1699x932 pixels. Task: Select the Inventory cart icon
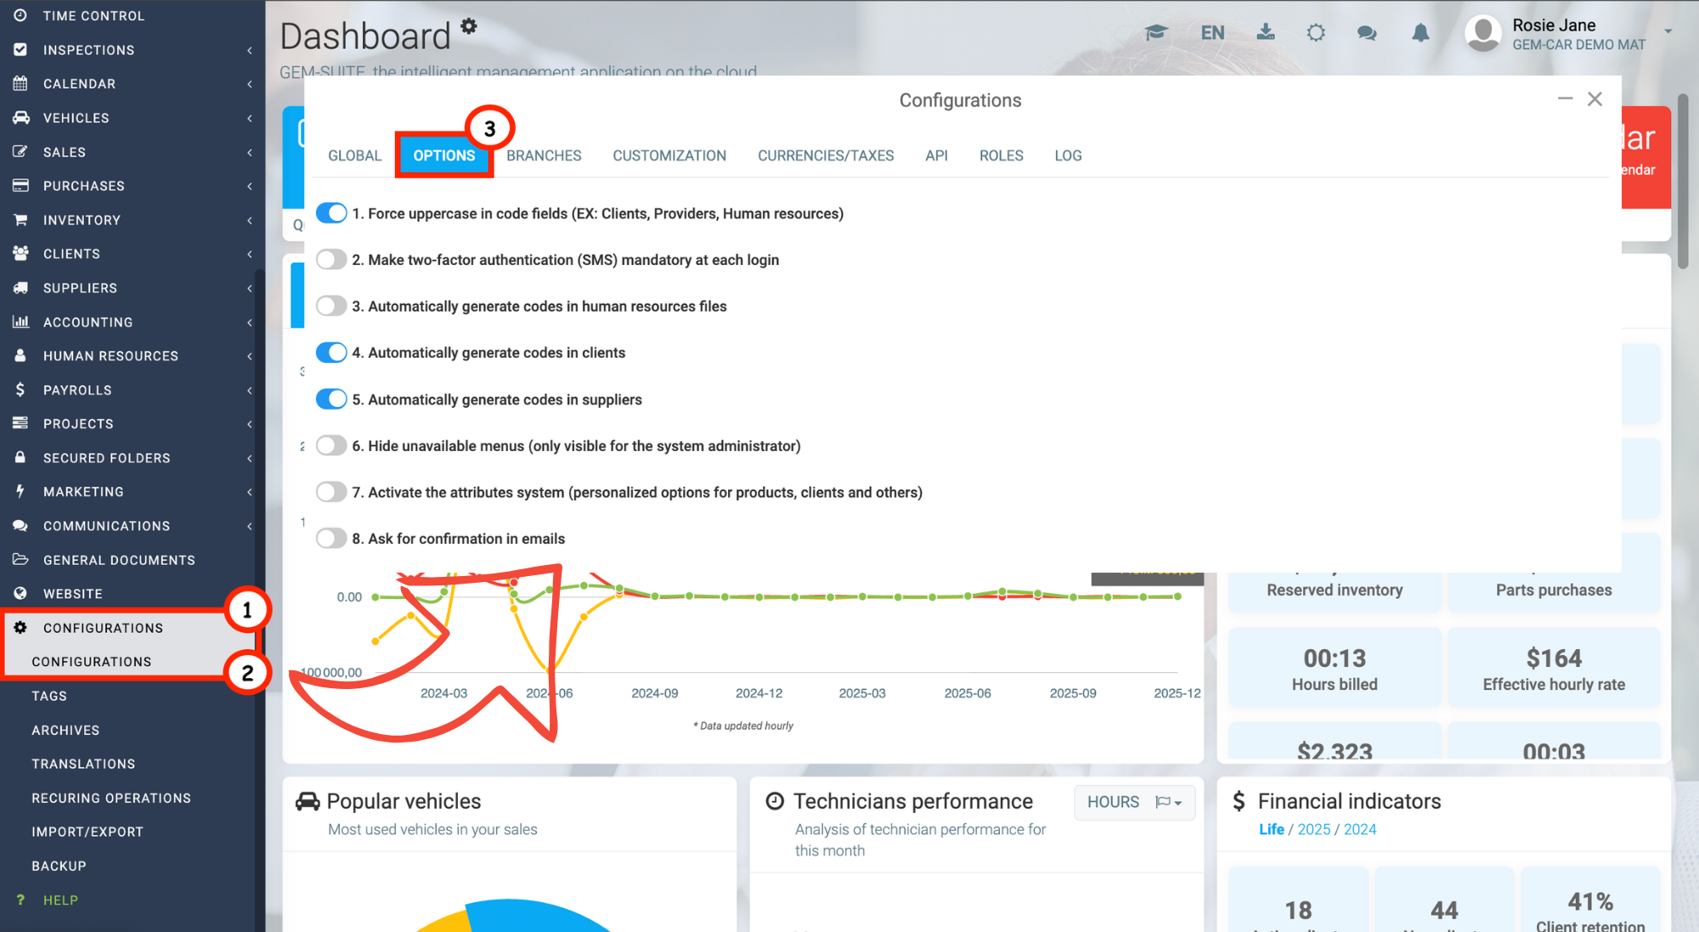[20, 219]
